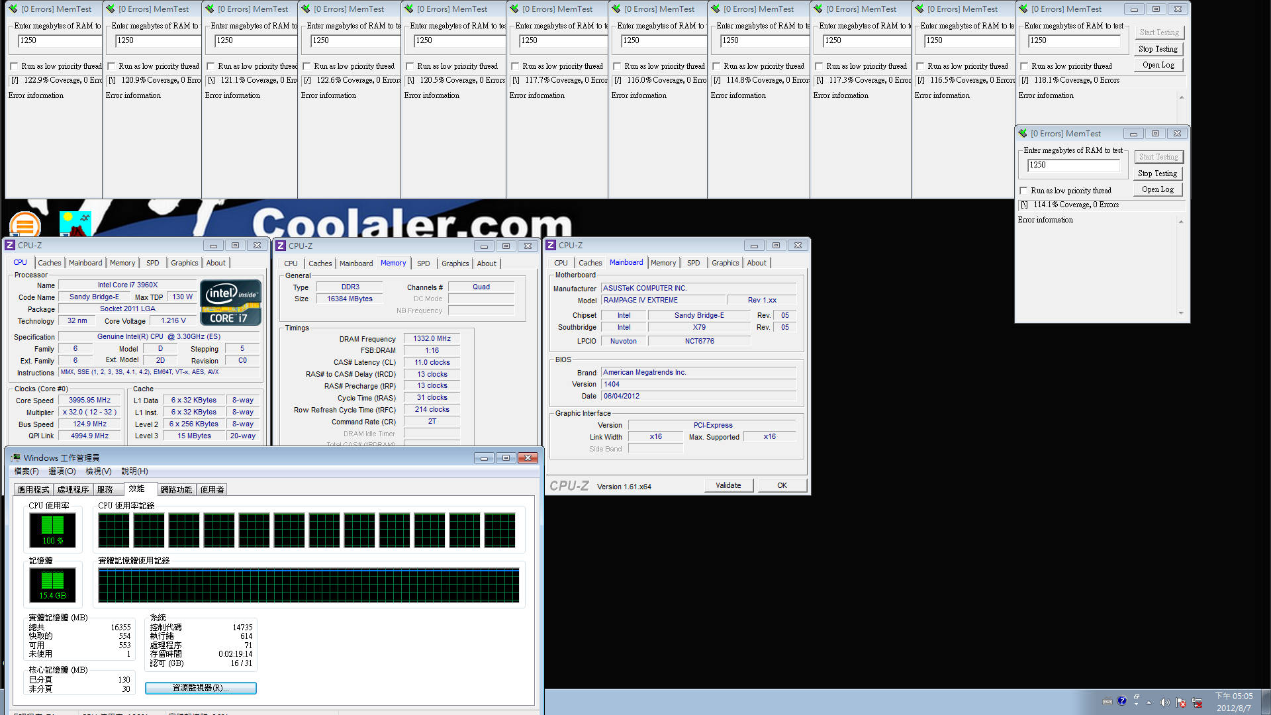1271x715 pixels.
Task: Click Validate in the CPU-Z Mainboard window
Action: [728, 486]
